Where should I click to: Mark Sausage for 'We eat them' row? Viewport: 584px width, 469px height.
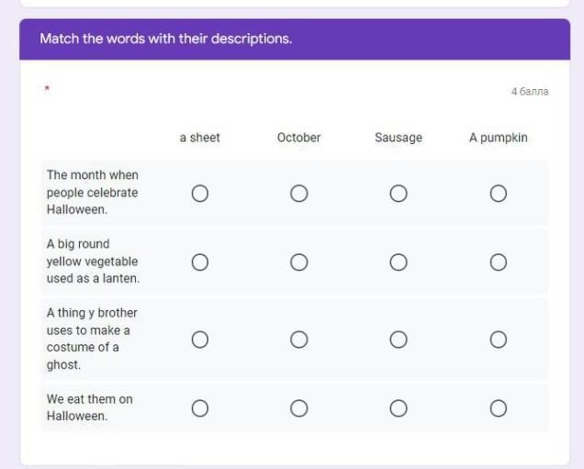point(399,408)
